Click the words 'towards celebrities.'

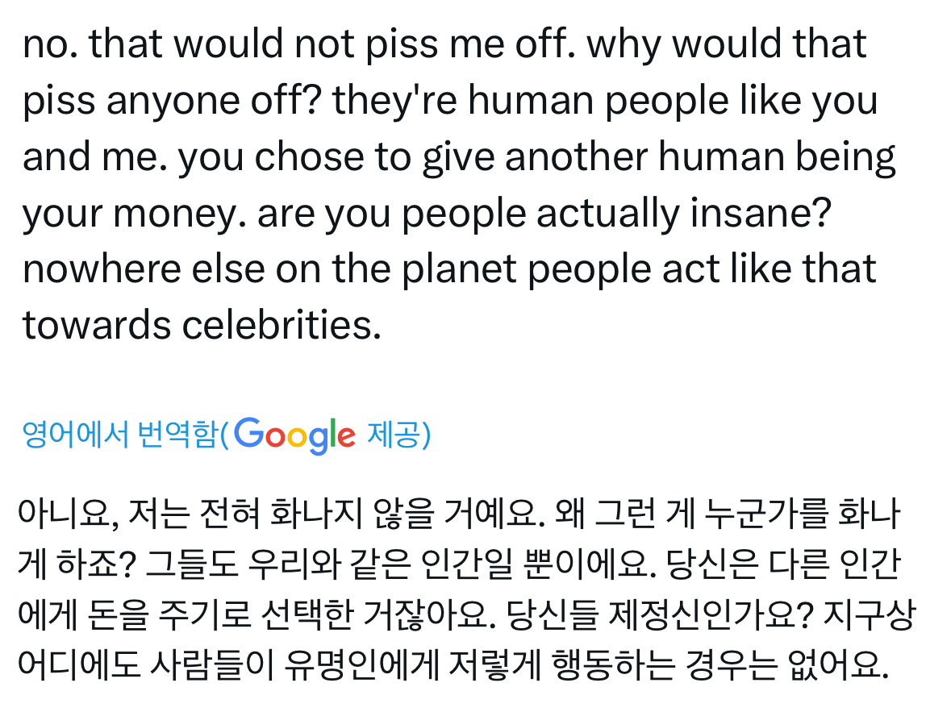pyautogui.click(x=202, y=326)
